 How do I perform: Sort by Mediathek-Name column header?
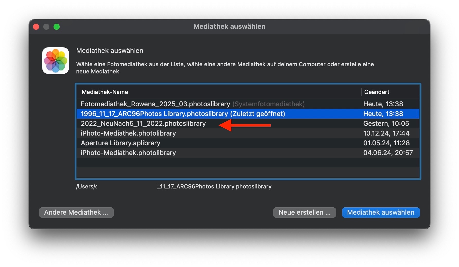[x=105, y=92]
